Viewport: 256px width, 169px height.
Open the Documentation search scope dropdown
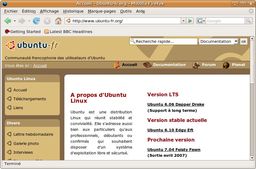[x=236, y=41]
